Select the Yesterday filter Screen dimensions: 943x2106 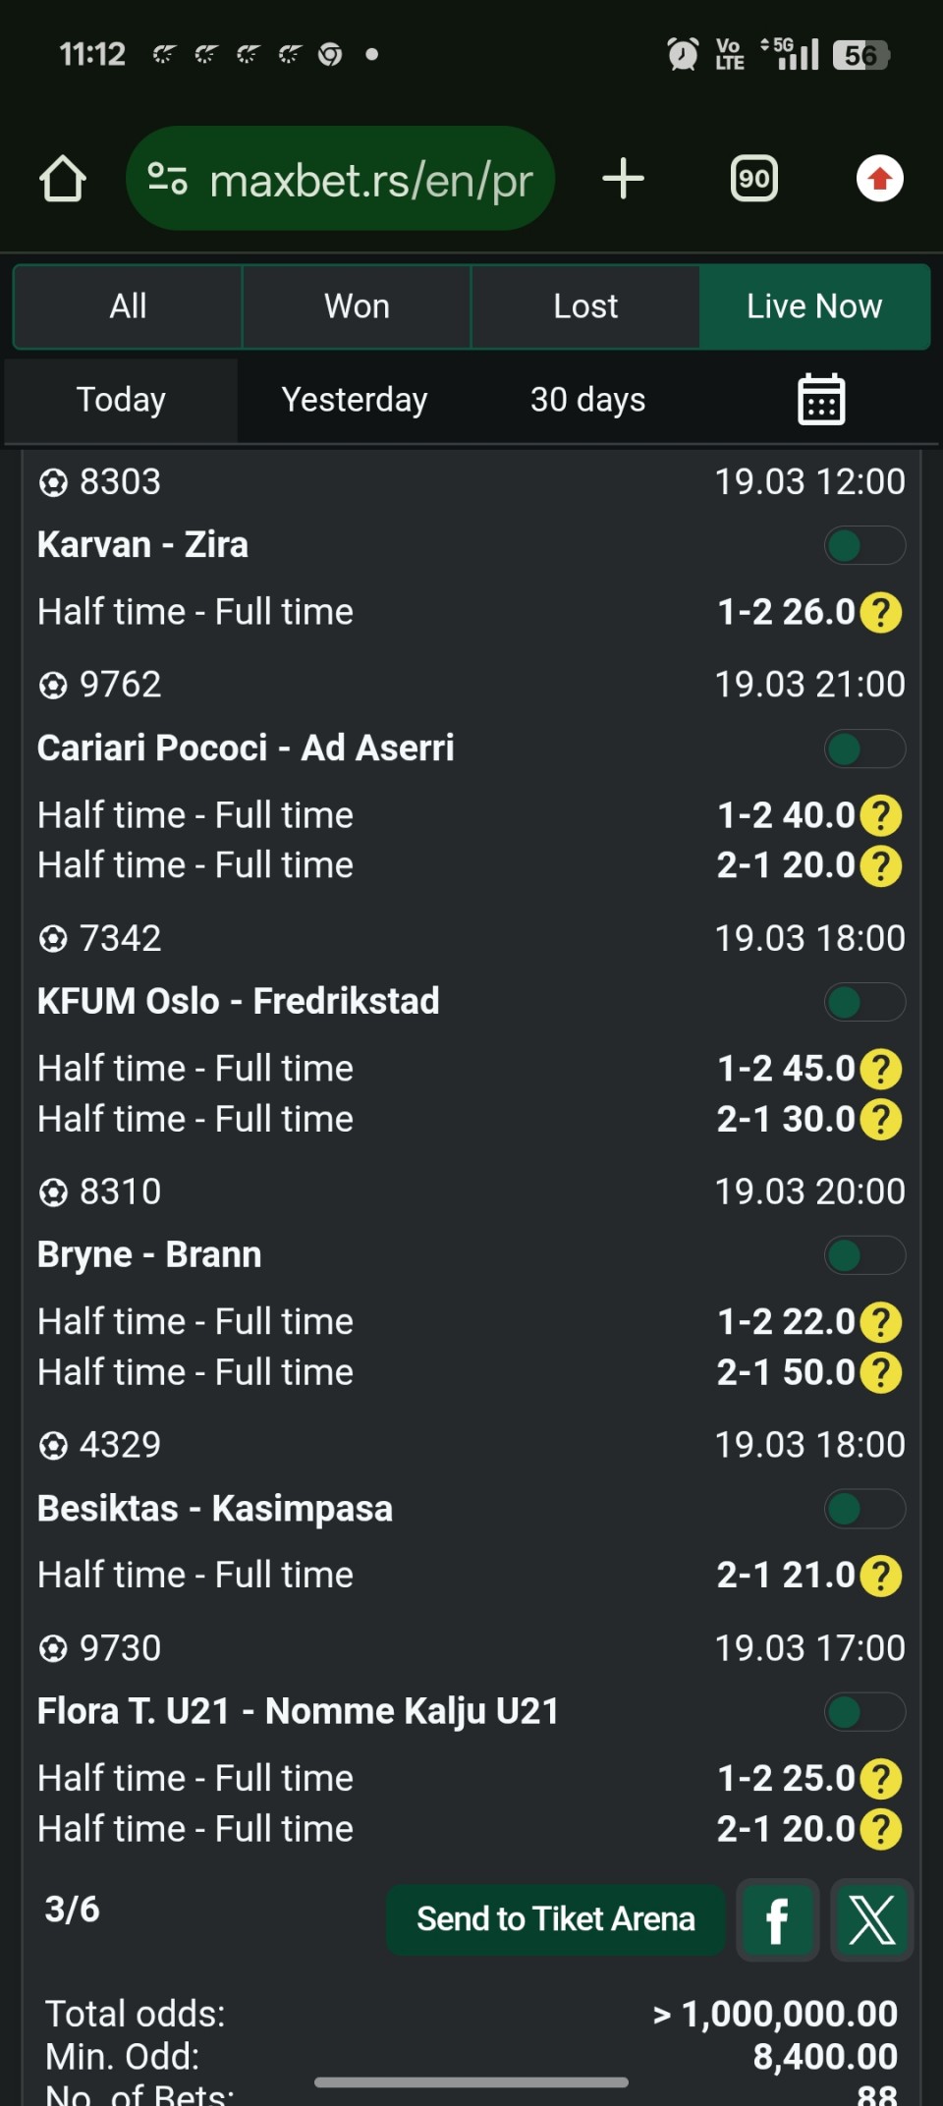click(x=355, y=400)
